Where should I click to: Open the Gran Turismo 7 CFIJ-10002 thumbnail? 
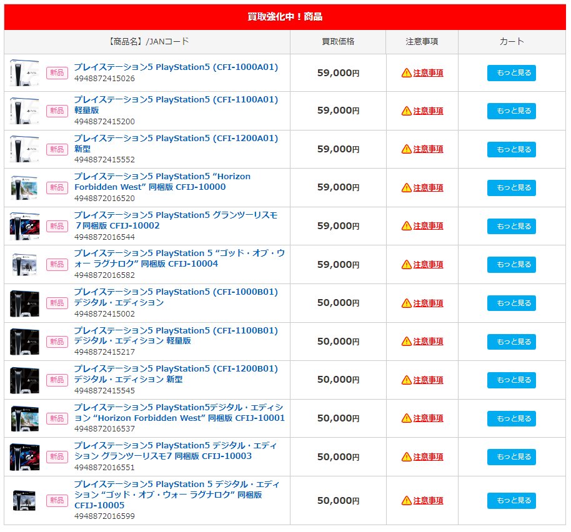[x=24, y=226]
